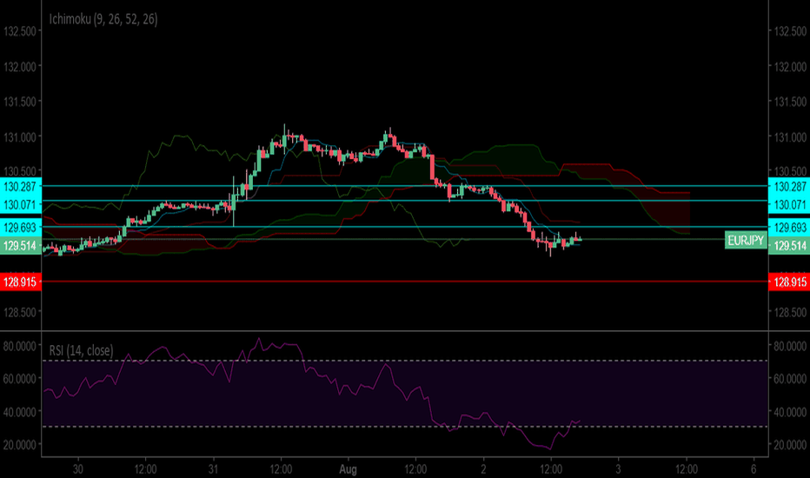Click the 132.500 tick on left price axis
810x478 pixels.
tap(20, 31)
